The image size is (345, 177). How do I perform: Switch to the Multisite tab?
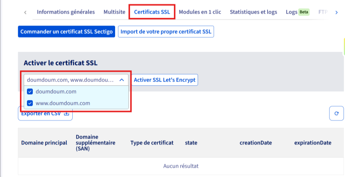[x=114, y=12]
